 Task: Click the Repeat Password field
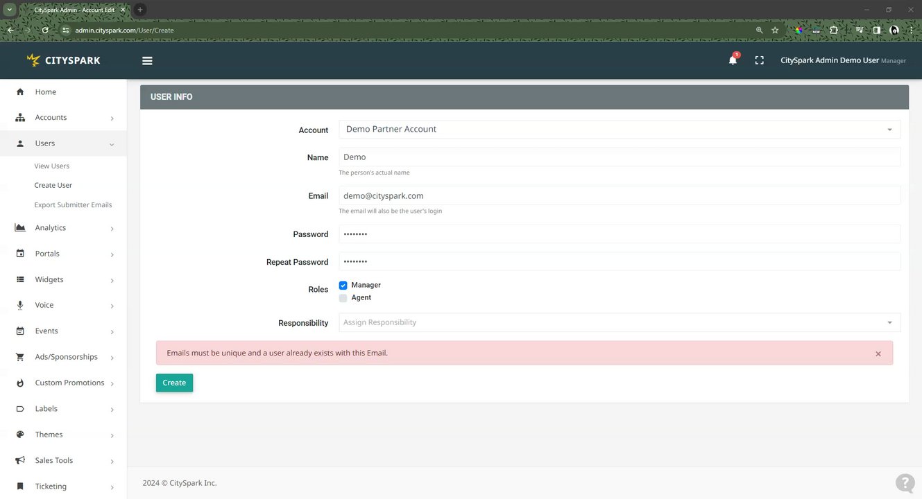click(620, 262)
